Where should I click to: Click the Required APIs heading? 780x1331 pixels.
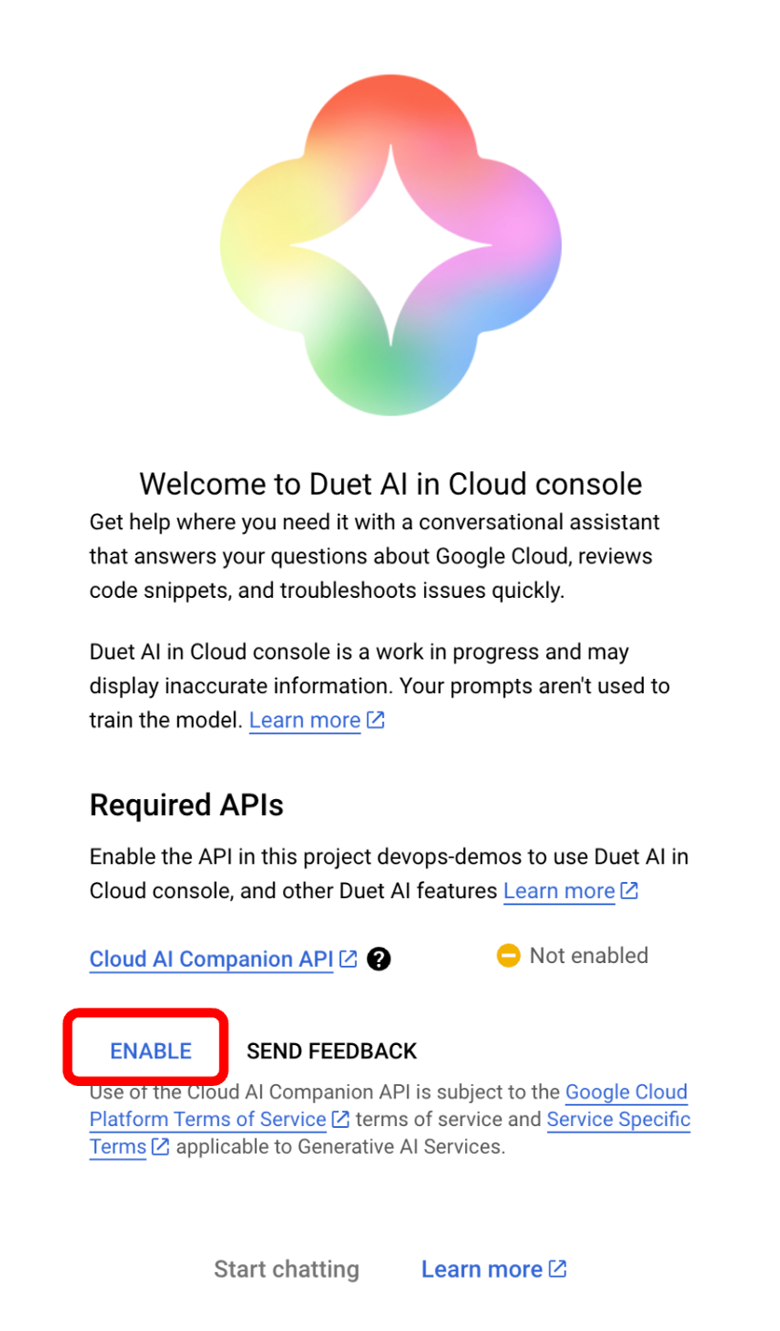pos(187,805)
